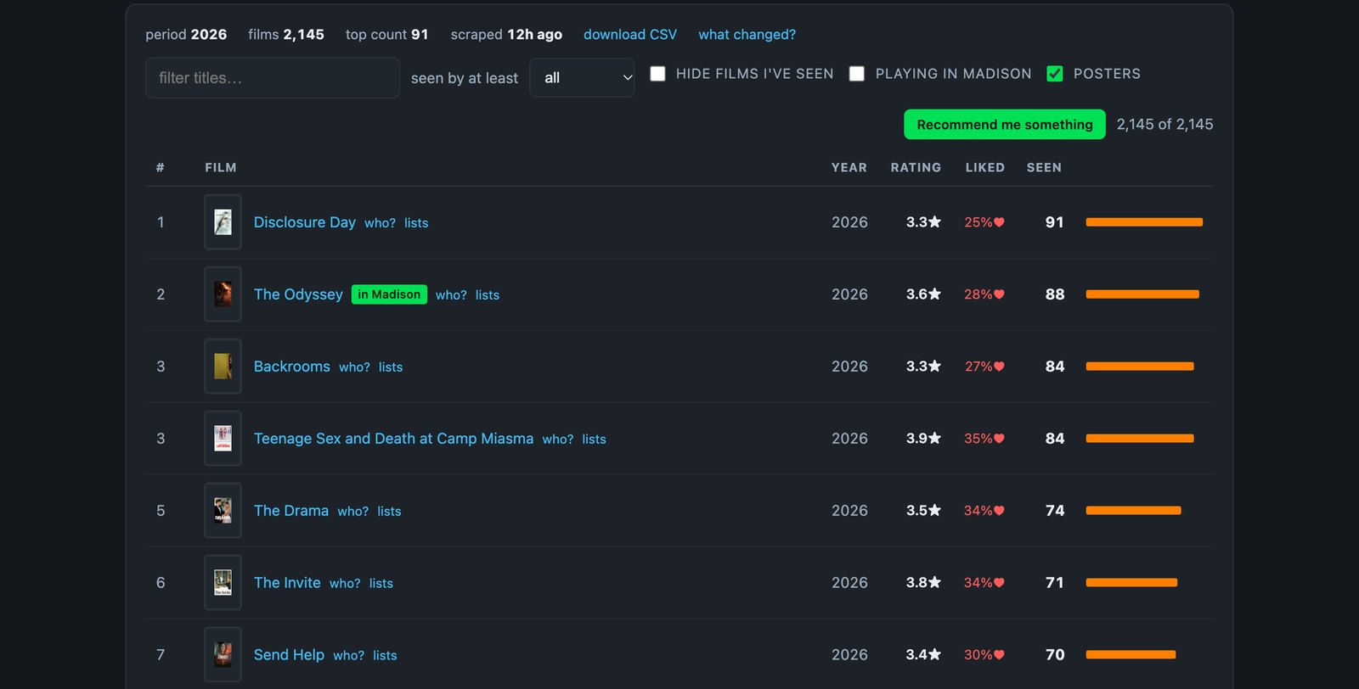Viewport: 1359px width, 689px height.
Task: Sort by the SEEN column header
Action: tap(1044, 168)
